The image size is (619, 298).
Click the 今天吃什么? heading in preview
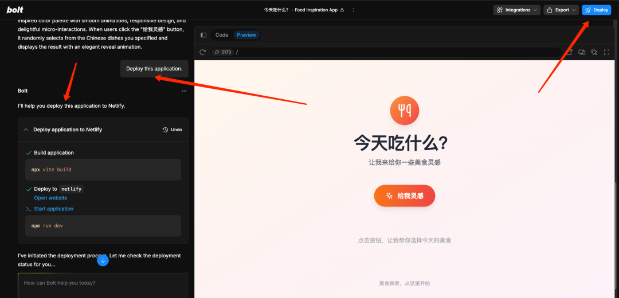point(401,143)
